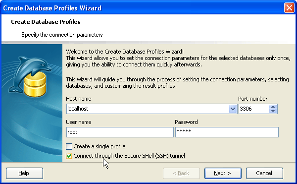Image resolution: width=297 pixels, height=184 pixels.
Task: Select the masked Password input field
Action: tap(227, 132)
